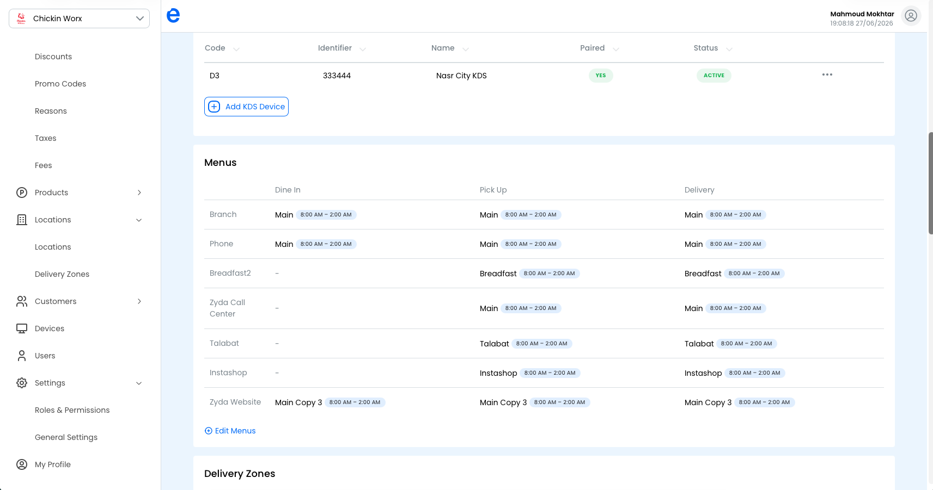Open Roles & Permissions settings
This screenshot has height=490, width=933.
click(72, 410)
